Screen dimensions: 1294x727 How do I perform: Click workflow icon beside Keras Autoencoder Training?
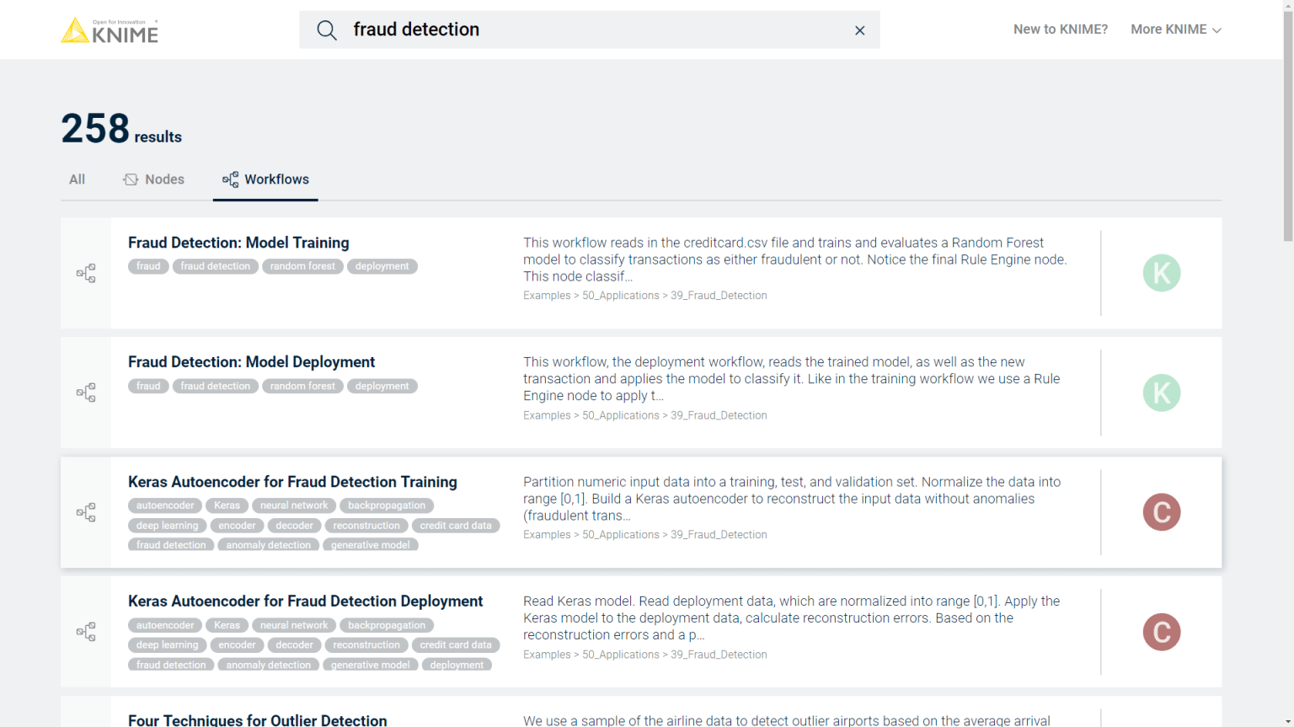[86, 512]
